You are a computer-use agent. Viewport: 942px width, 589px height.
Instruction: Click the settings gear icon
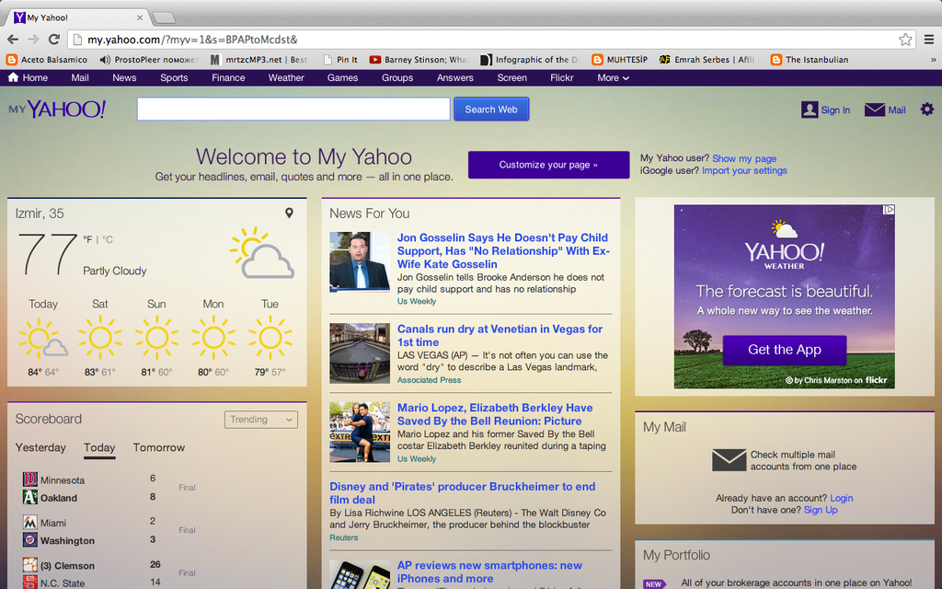pyautogui.click(x=926, y=110)
